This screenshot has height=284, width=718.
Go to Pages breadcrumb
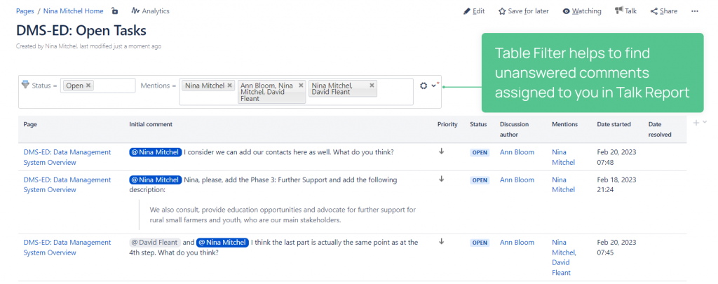[26, 11]
